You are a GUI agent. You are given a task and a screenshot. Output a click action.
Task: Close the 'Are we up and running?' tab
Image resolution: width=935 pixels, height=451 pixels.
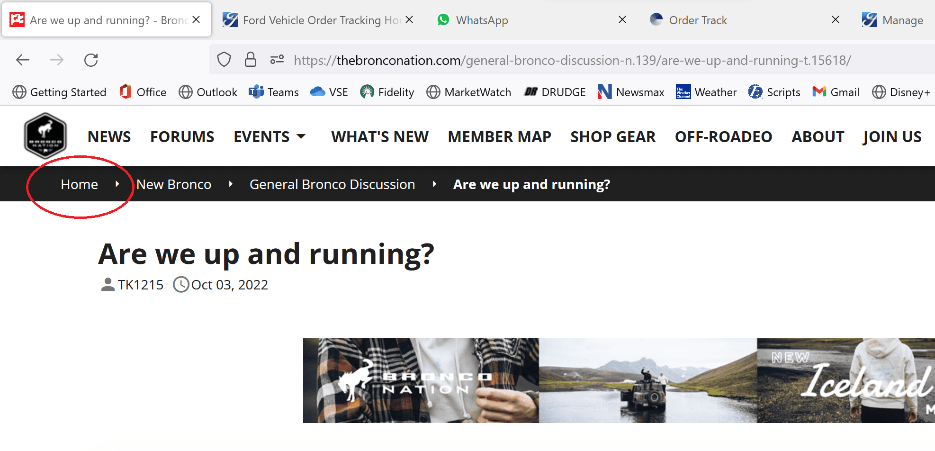[x=196, y=19]
